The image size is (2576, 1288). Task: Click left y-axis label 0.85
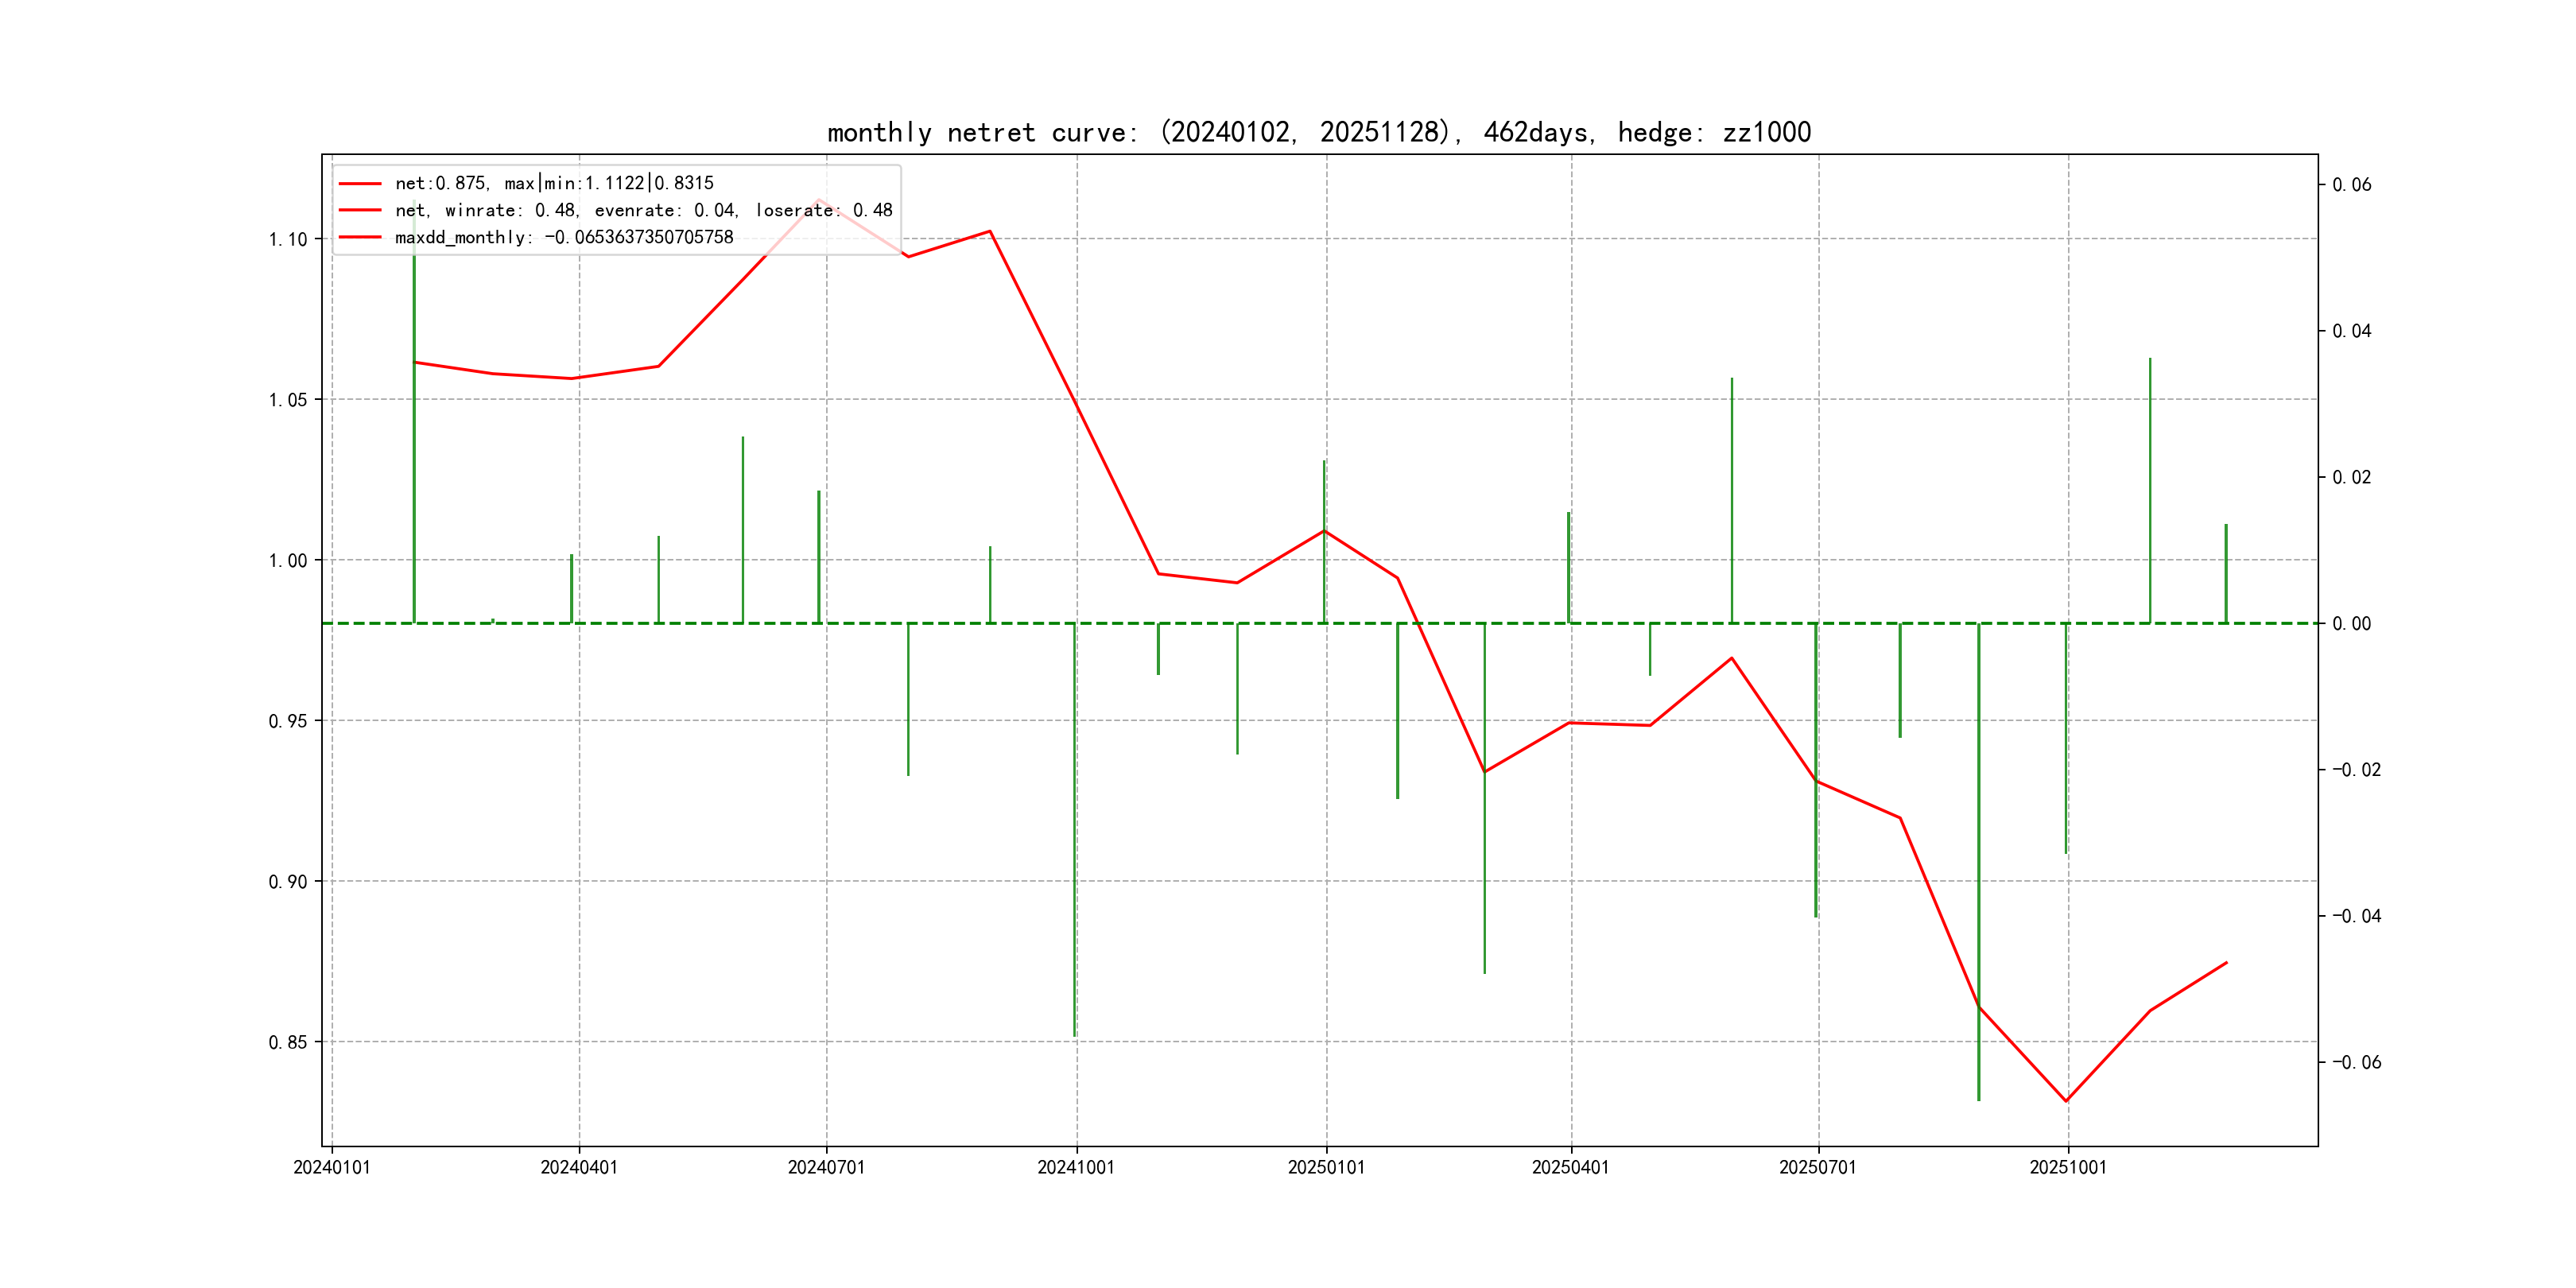288,1042
